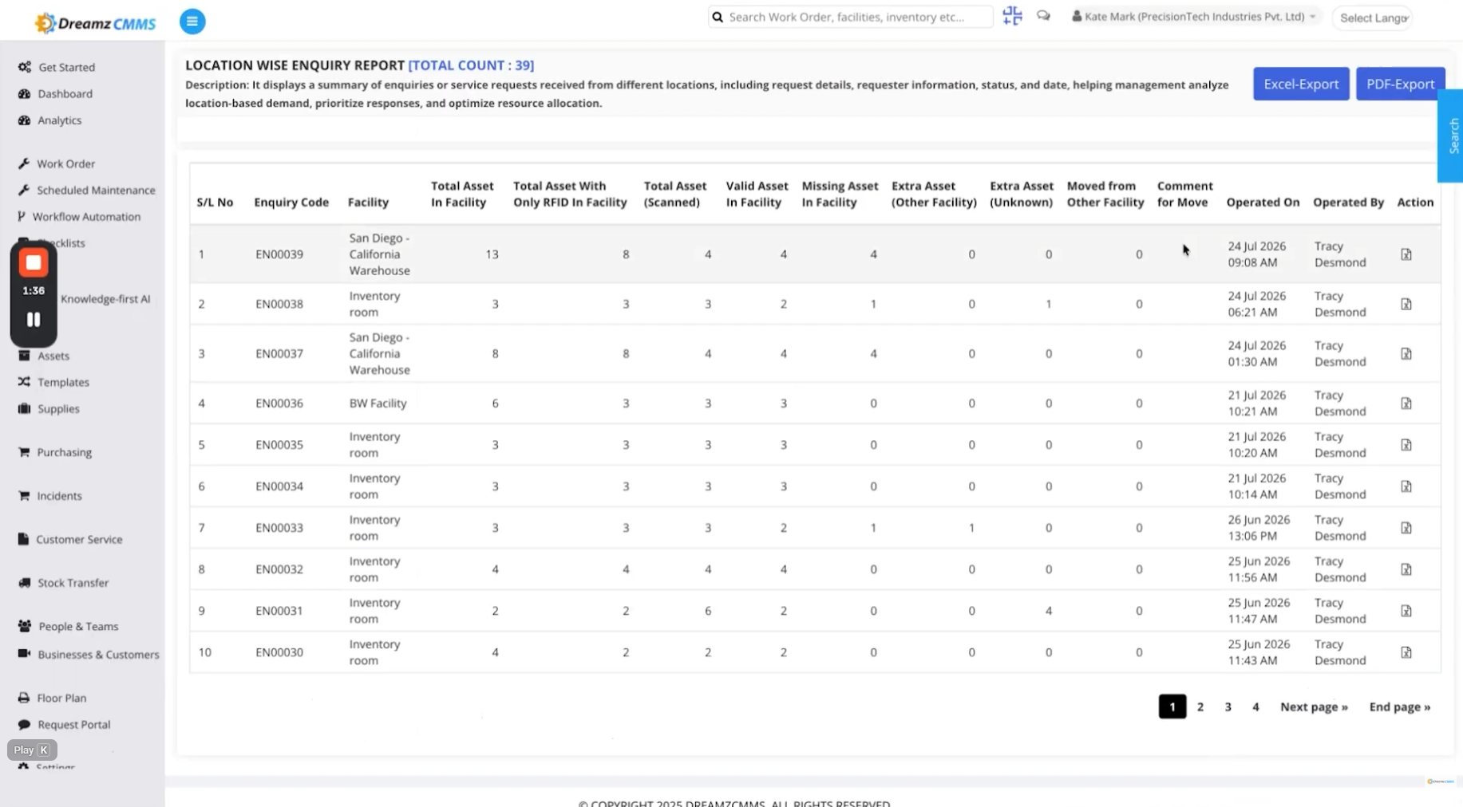
Task: Go to page 3
Action: click(1228, 707)
